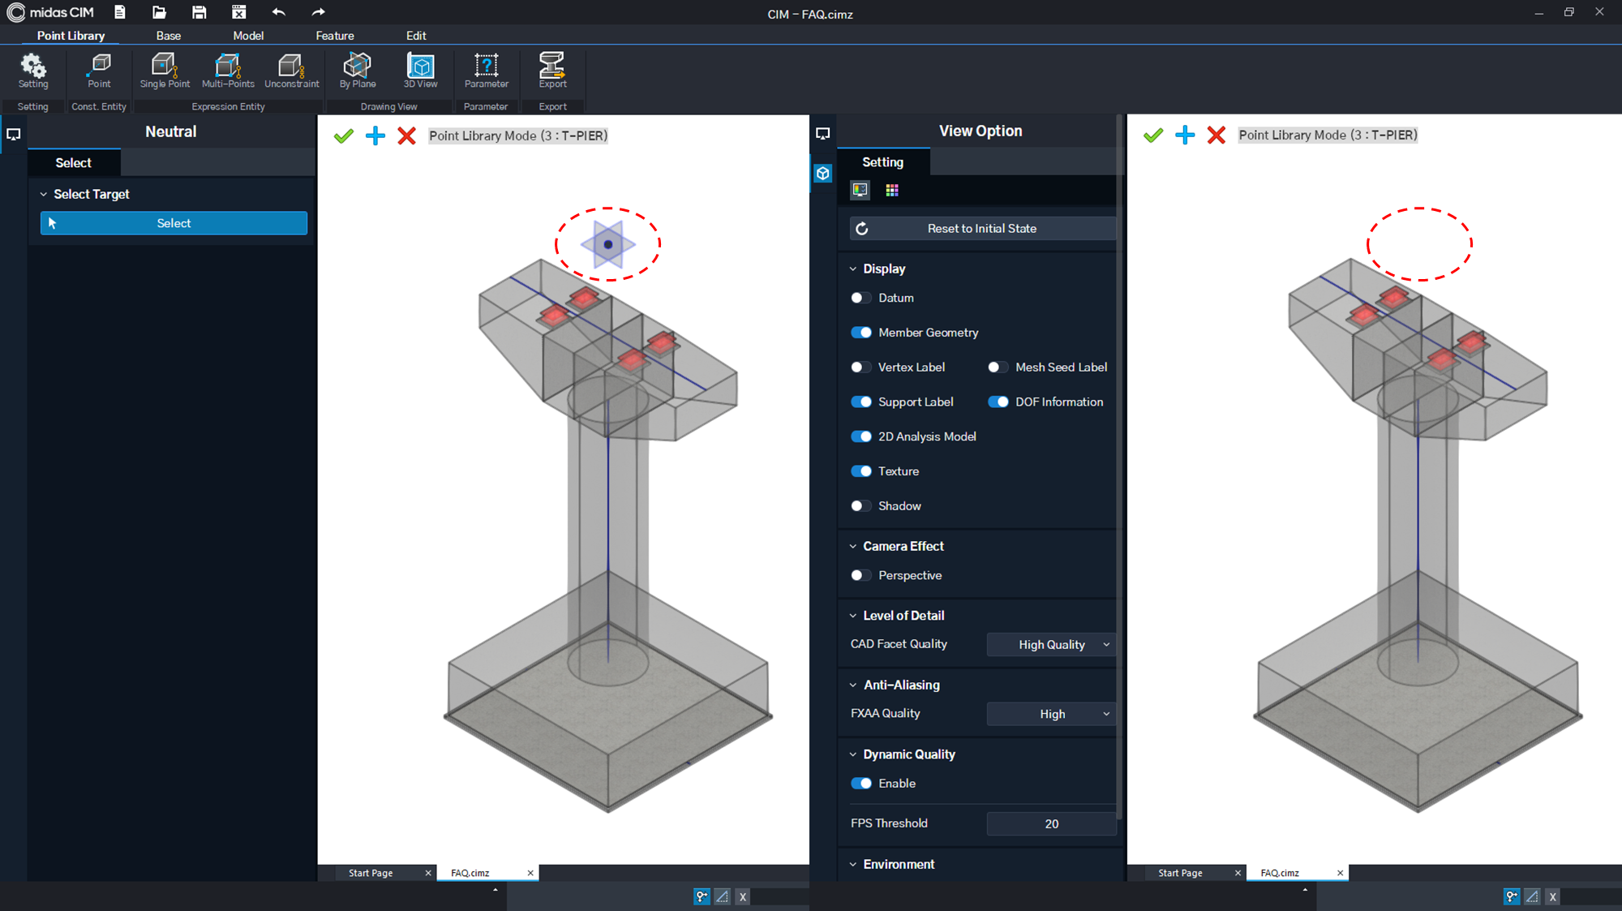
Task: Open the Multi-Points tool
Action: point(228,71)
